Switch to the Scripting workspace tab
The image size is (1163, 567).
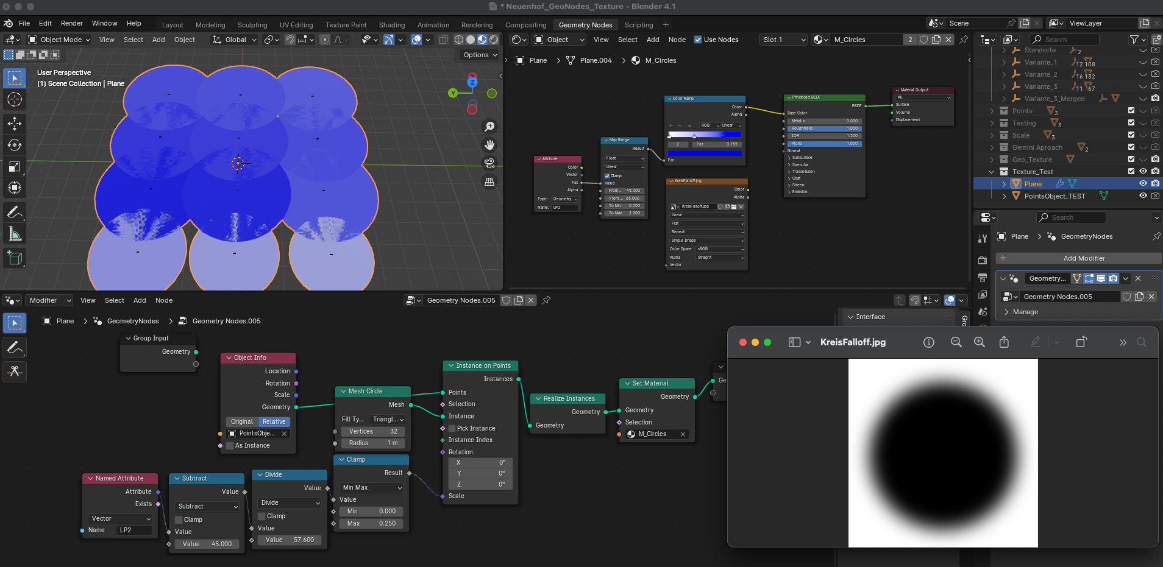[x=639, y=25]
